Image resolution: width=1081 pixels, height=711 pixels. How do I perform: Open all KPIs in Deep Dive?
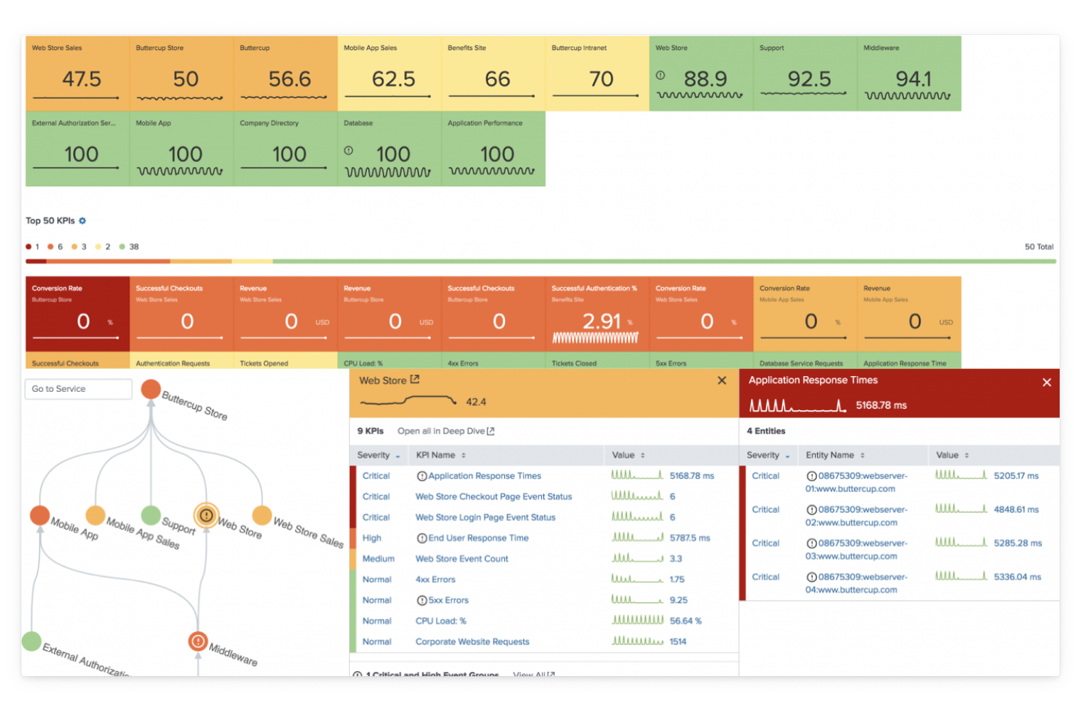point(445,431)
